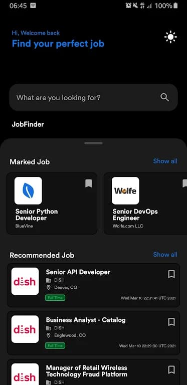187x385 pixels.
Task: Toggle the light/dark theme sun icon
Action: pos(170,37)
